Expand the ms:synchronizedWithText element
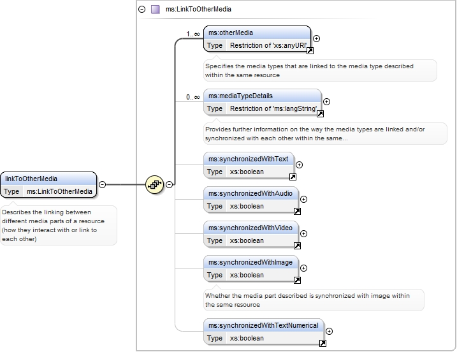The width and height of the screenshot is (457, 352). pyautogui.click(x=299, y=165)
